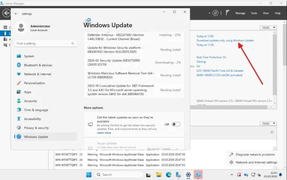The width and height of the screenshot is (287, 180).
Task: Select event row with time 20:47:39
Action: [x=120, y=154]
